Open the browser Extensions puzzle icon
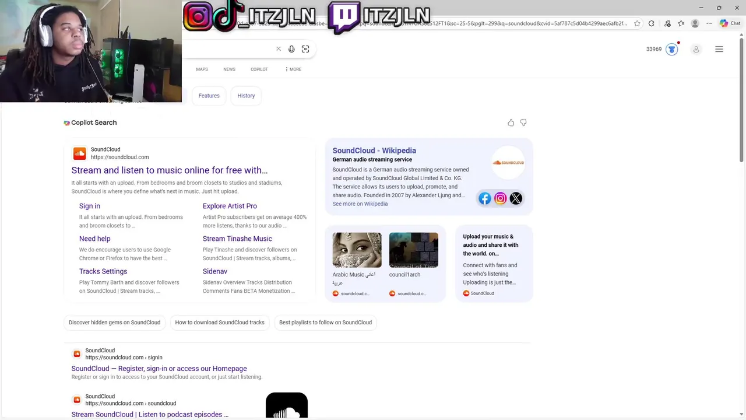Image resolution: width=746 pixels, height=420 pixels. point(652,23)
